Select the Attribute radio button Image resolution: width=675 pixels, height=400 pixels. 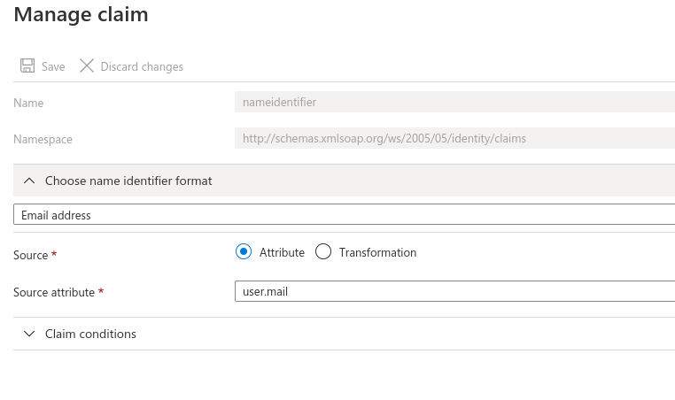(244, 252)
